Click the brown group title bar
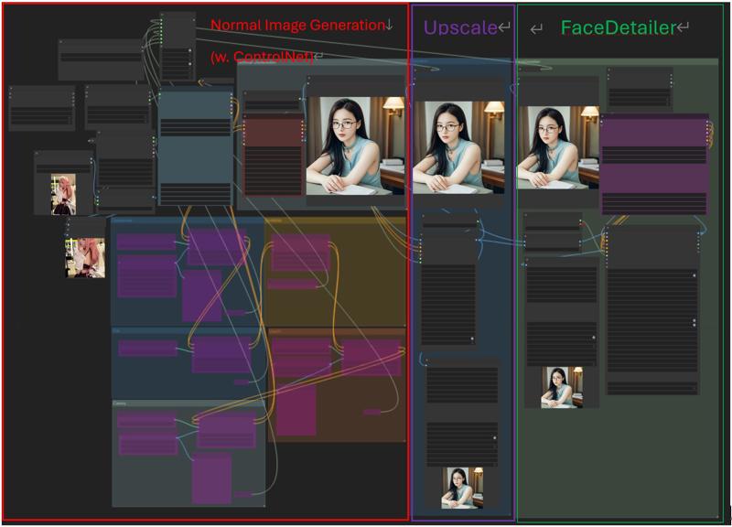Image resolution: width=732 pixels, height=527 pixels. pos(337,331)
